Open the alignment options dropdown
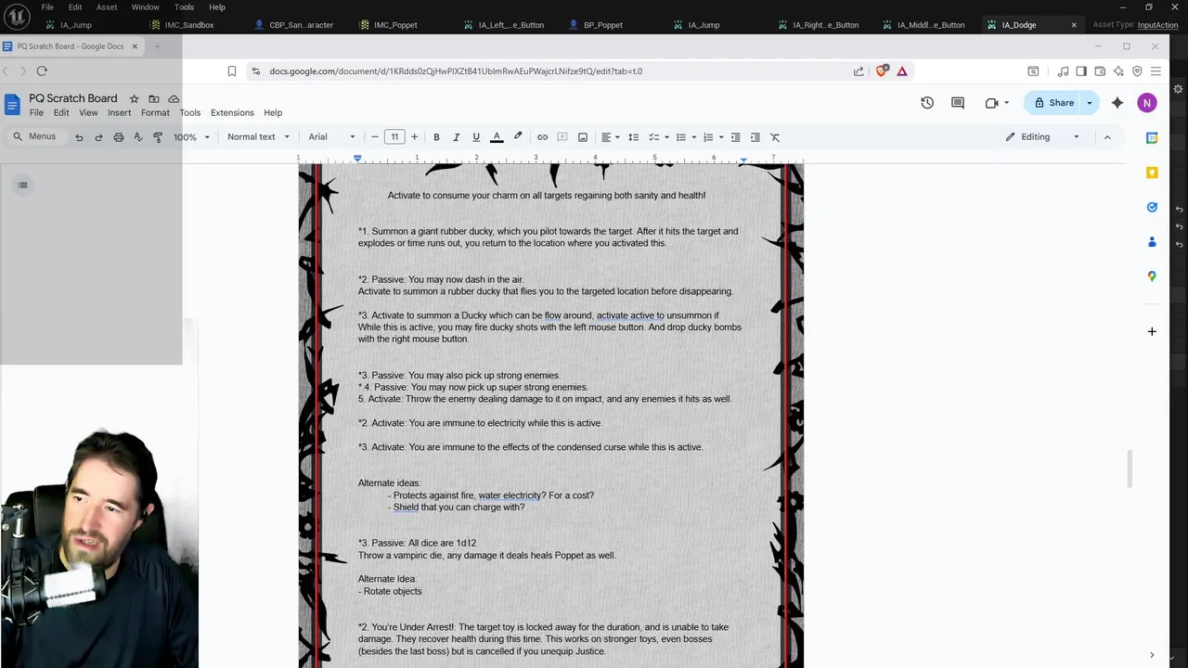The width and height of the screenshot is (1188, 668). [610, 137]
